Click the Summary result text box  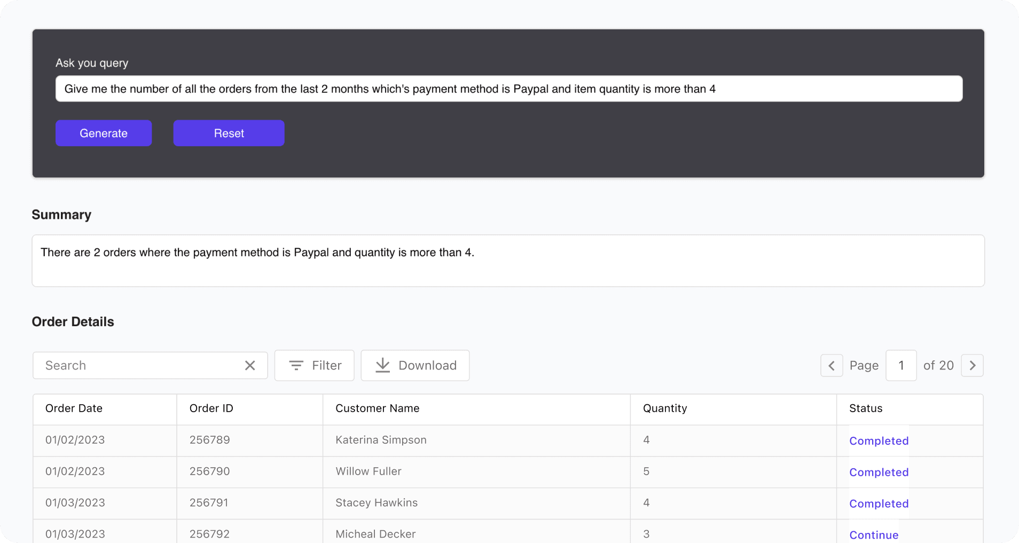coord(508,261)
